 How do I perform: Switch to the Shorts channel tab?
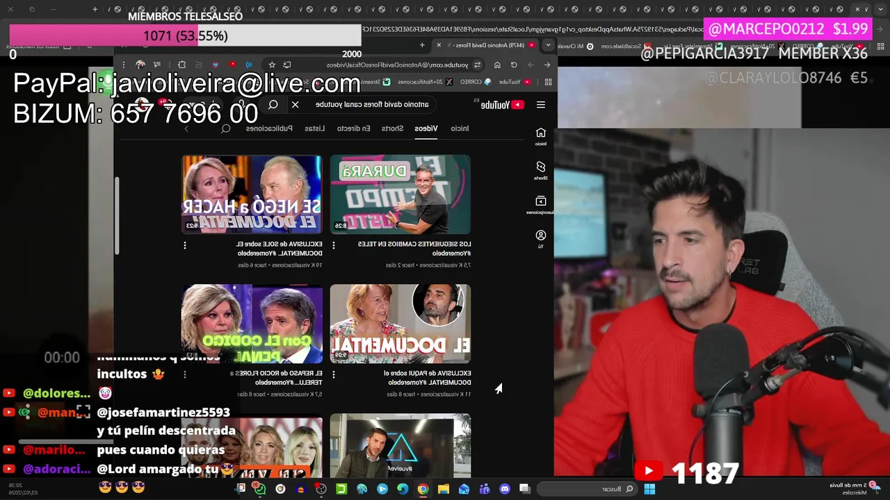click(392, 128)
